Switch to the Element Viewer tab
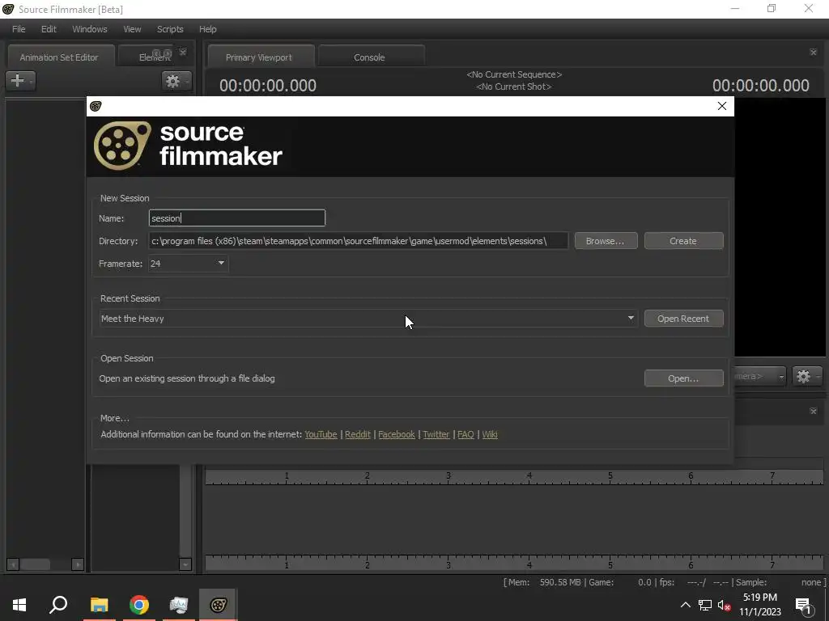This screenshot has height=621, width=829. 146,57
